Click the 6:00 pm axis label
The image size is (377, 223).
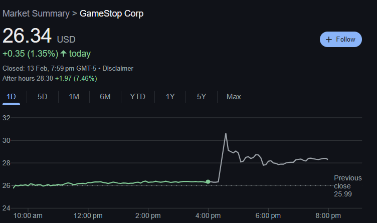click(268, 215)
